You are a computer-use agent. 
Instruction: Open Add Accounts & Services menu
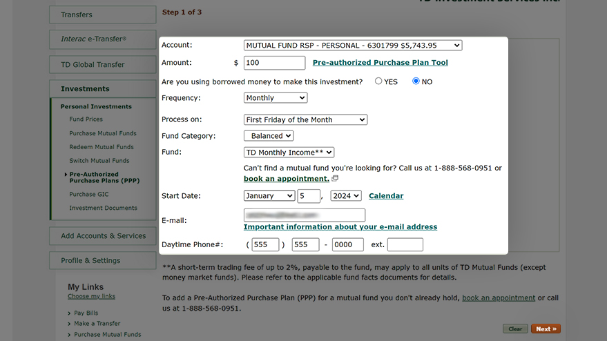click(103, 235)
